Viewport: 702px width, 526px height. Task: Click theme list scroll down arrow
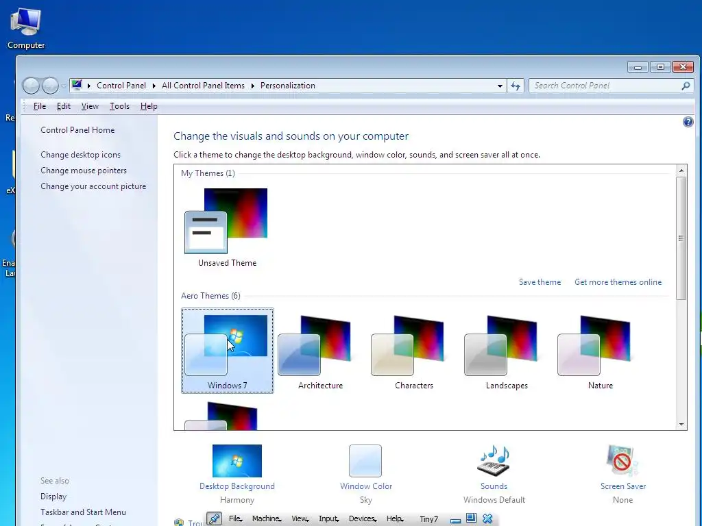(681, 425)
